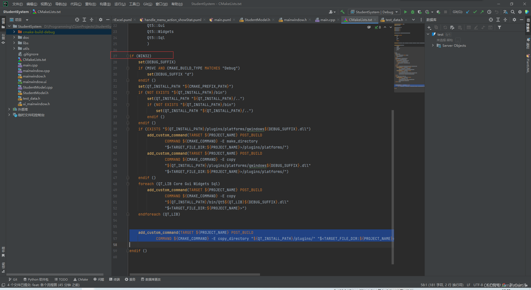Add new data source in database panel
531x290 pixels.
pos(429,27)
